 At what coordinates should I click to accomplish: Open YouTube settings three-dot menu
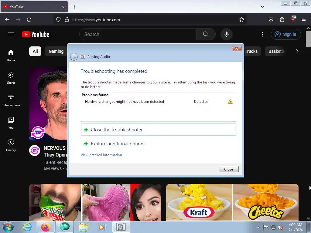pos(262,34)
